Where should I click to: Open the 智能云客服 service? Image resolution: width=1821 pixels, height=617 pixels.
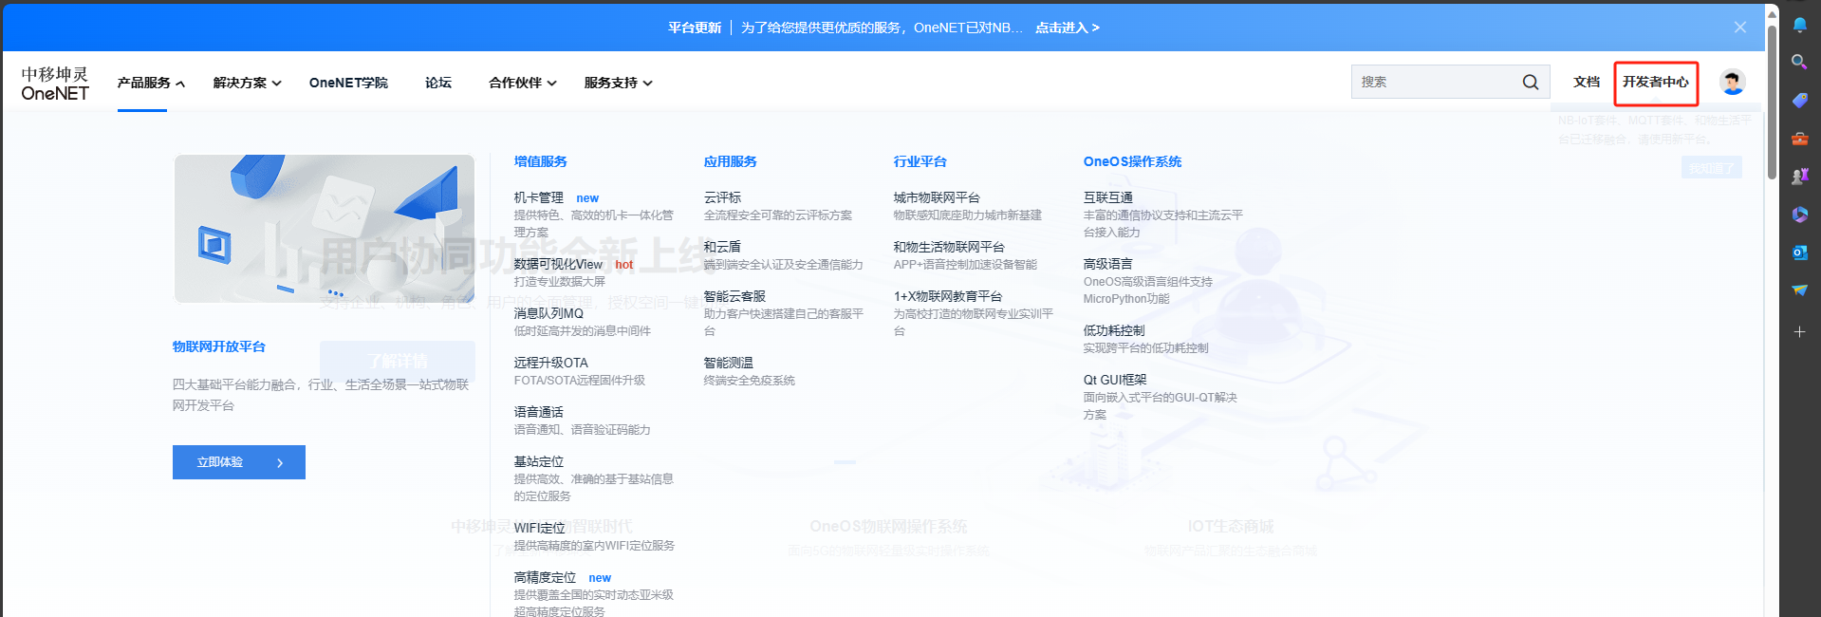click(x=734, y=296)
